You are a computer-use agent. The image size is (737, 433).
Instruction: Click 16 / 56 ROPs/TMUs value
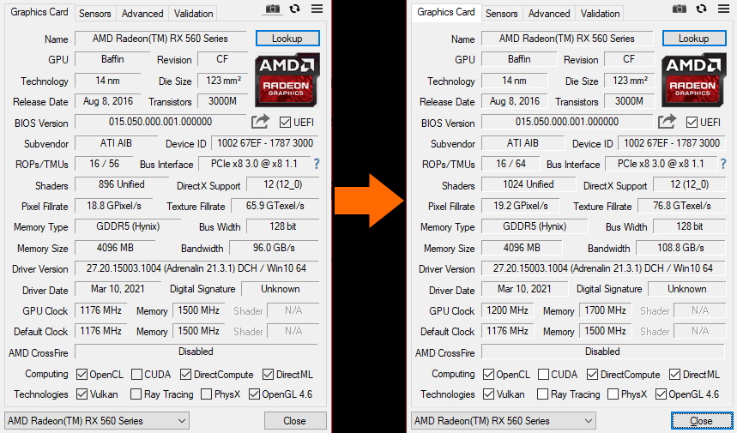[105, 164]
